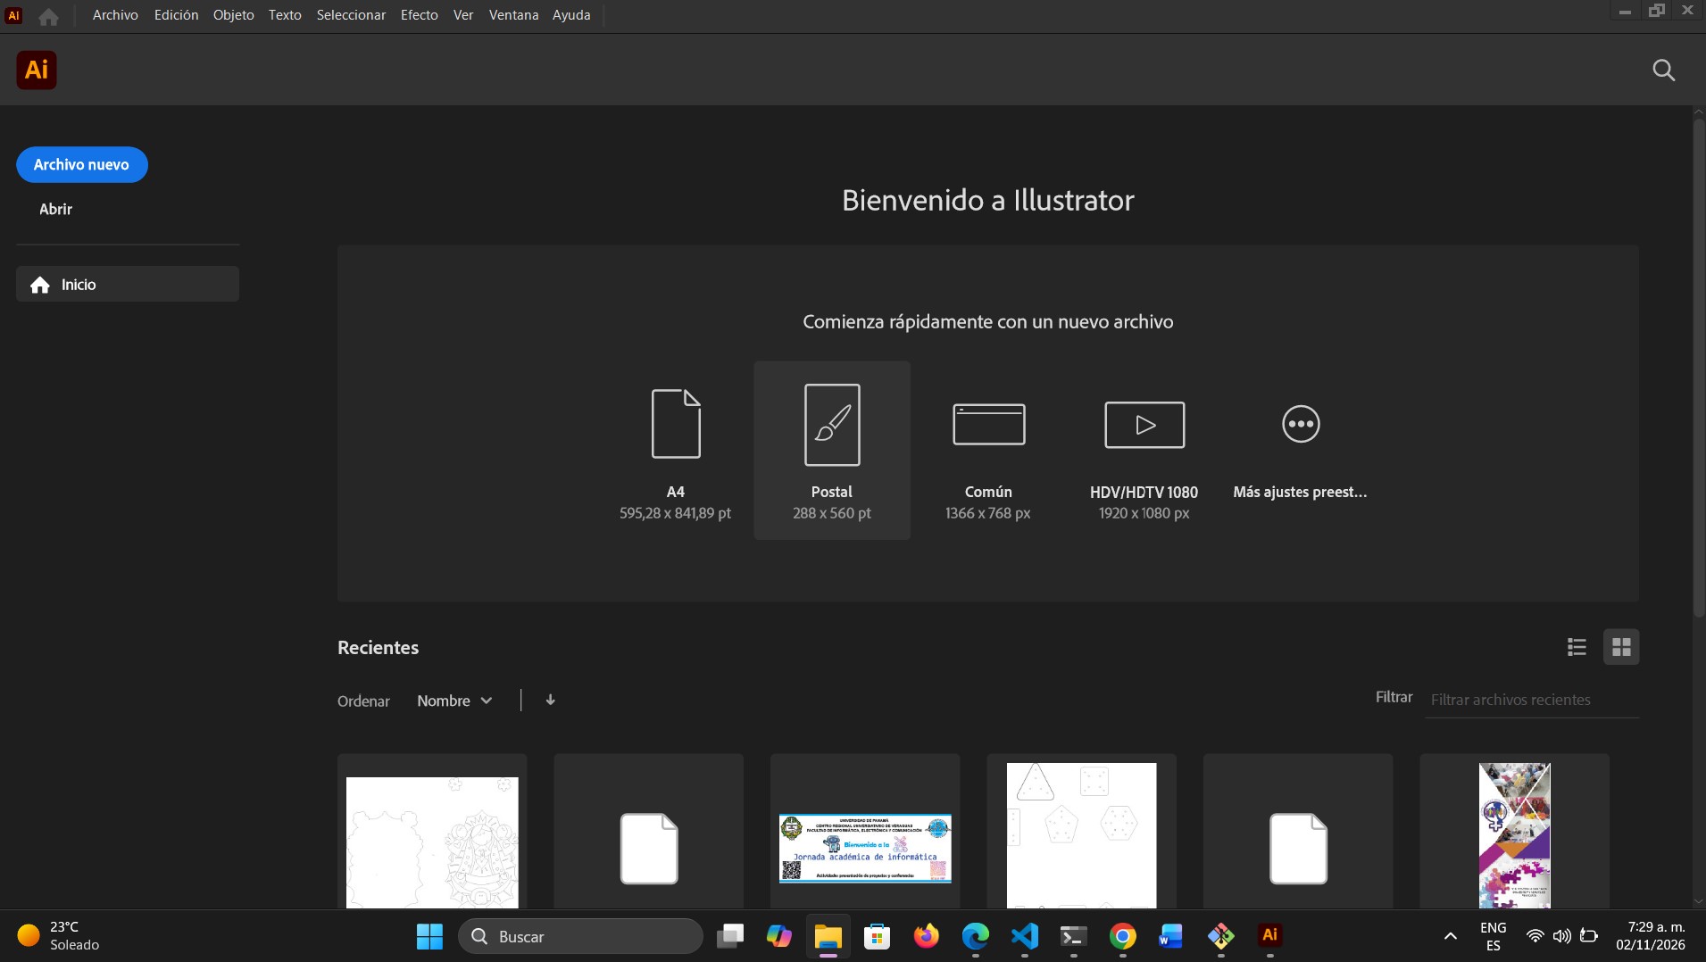Click the taskbar Buscar search box
This screenshot has width=1706, height=962.
(x=580, y=936)
